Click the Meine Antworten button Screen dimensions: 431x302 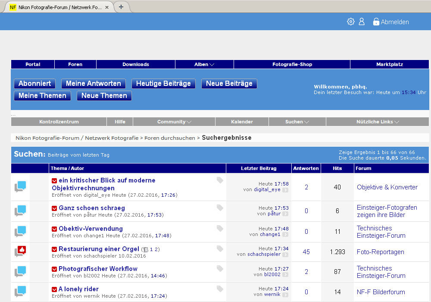point(94,84)
